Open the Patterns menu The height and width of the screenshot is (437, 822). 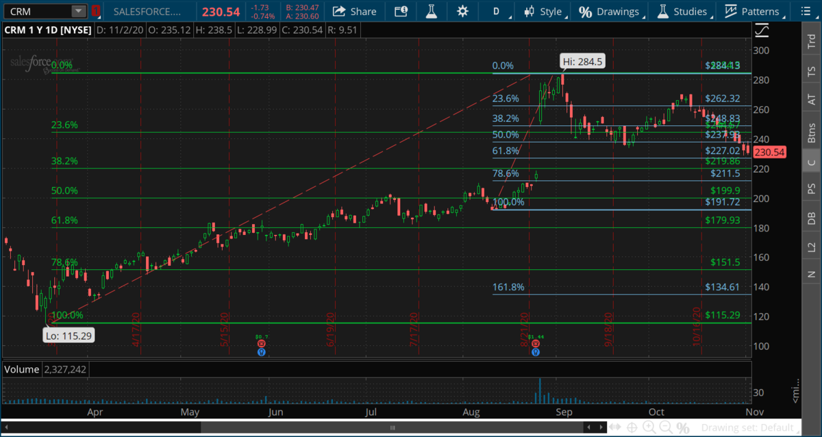753,11
